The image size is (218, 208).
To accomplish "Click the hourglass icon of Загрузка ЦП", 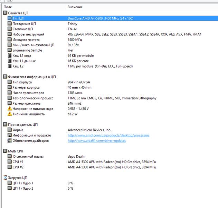I will coord(5,177).
